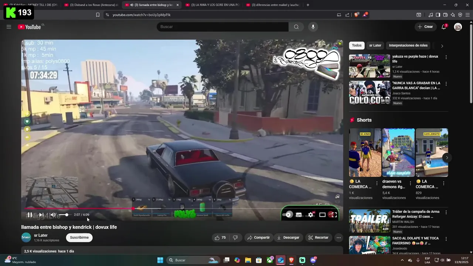The height and width of the screenshot is (266, 473).
Task: Switch to theater mode
Action: [x=322, y=215]
